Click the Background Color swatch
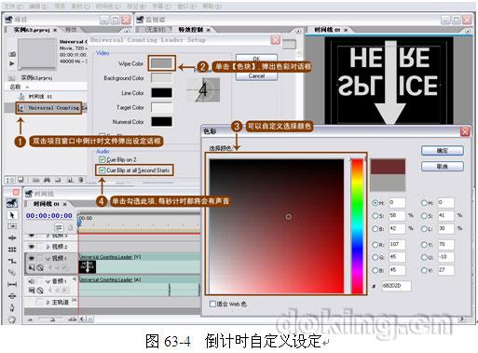 pyautogui.click(x=161, y=78)
